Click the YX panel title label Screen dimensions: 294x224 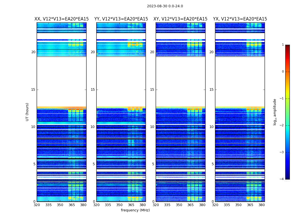[x=240, y=19]
